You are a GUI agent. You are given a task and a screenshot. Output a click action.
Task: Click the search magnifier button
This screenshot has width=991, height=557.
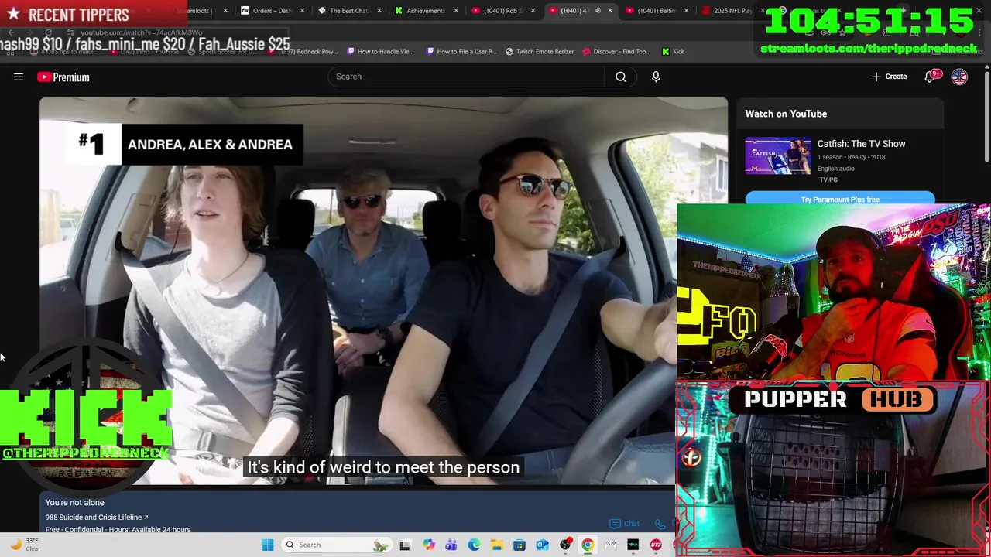point(620,77)
